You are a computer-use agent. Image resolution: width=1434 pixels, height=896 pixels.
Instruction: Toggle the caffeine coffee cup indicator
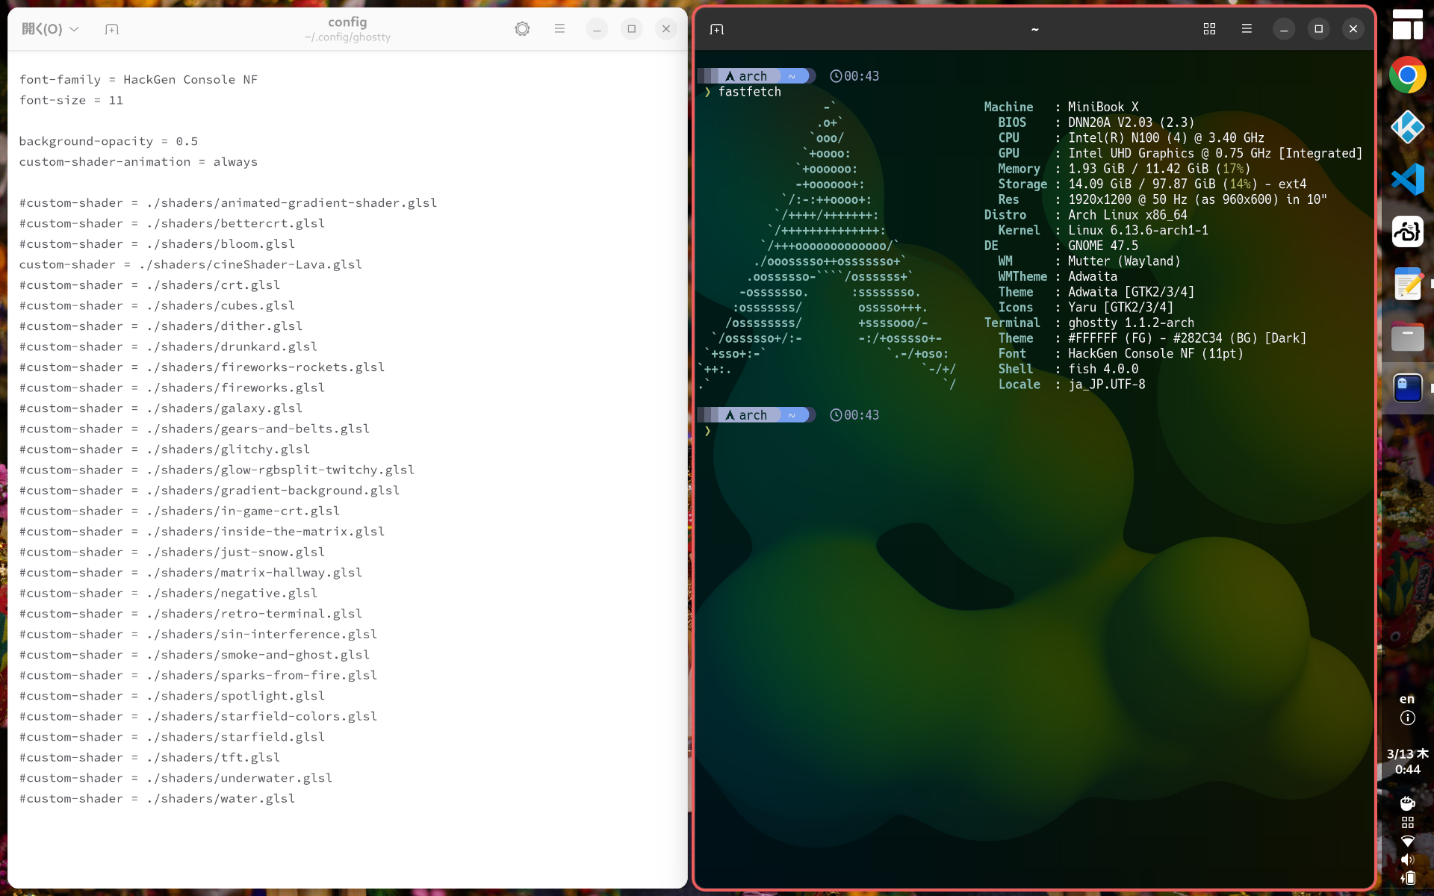pos(1407,803)
